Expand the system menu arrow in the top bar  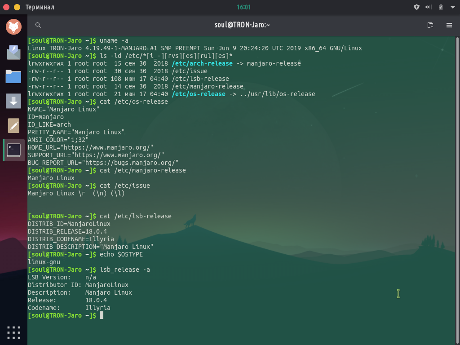tap(453, 7)
